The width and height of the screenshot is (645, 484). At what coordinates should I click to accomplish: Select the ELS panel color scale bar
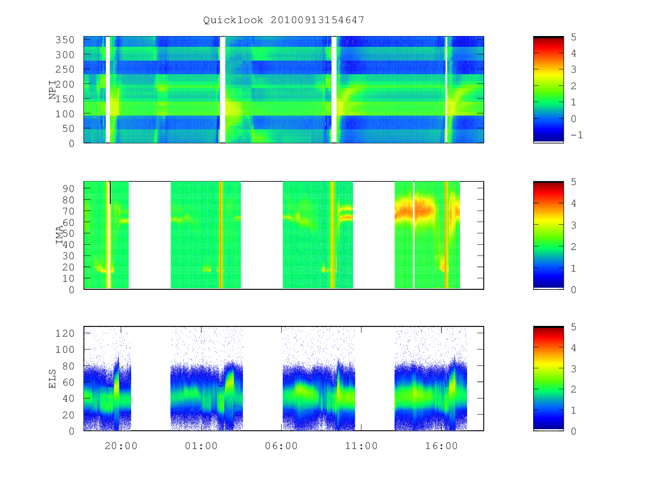[x=548, y=378]
